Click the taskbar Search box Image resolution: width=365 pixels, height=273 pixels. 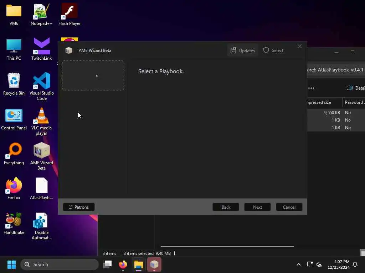coord(60,264)
